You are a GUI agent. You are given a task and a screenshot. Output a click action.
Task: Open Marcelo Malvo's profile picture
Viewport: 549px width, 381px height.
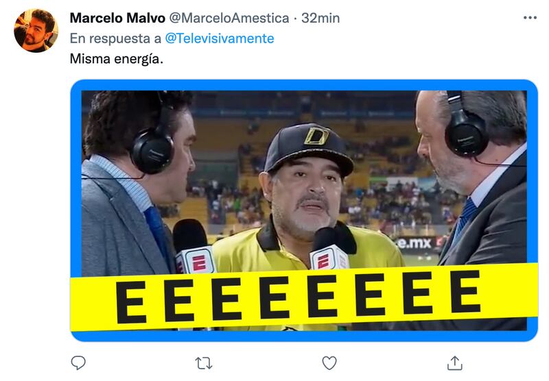[36, 31]
